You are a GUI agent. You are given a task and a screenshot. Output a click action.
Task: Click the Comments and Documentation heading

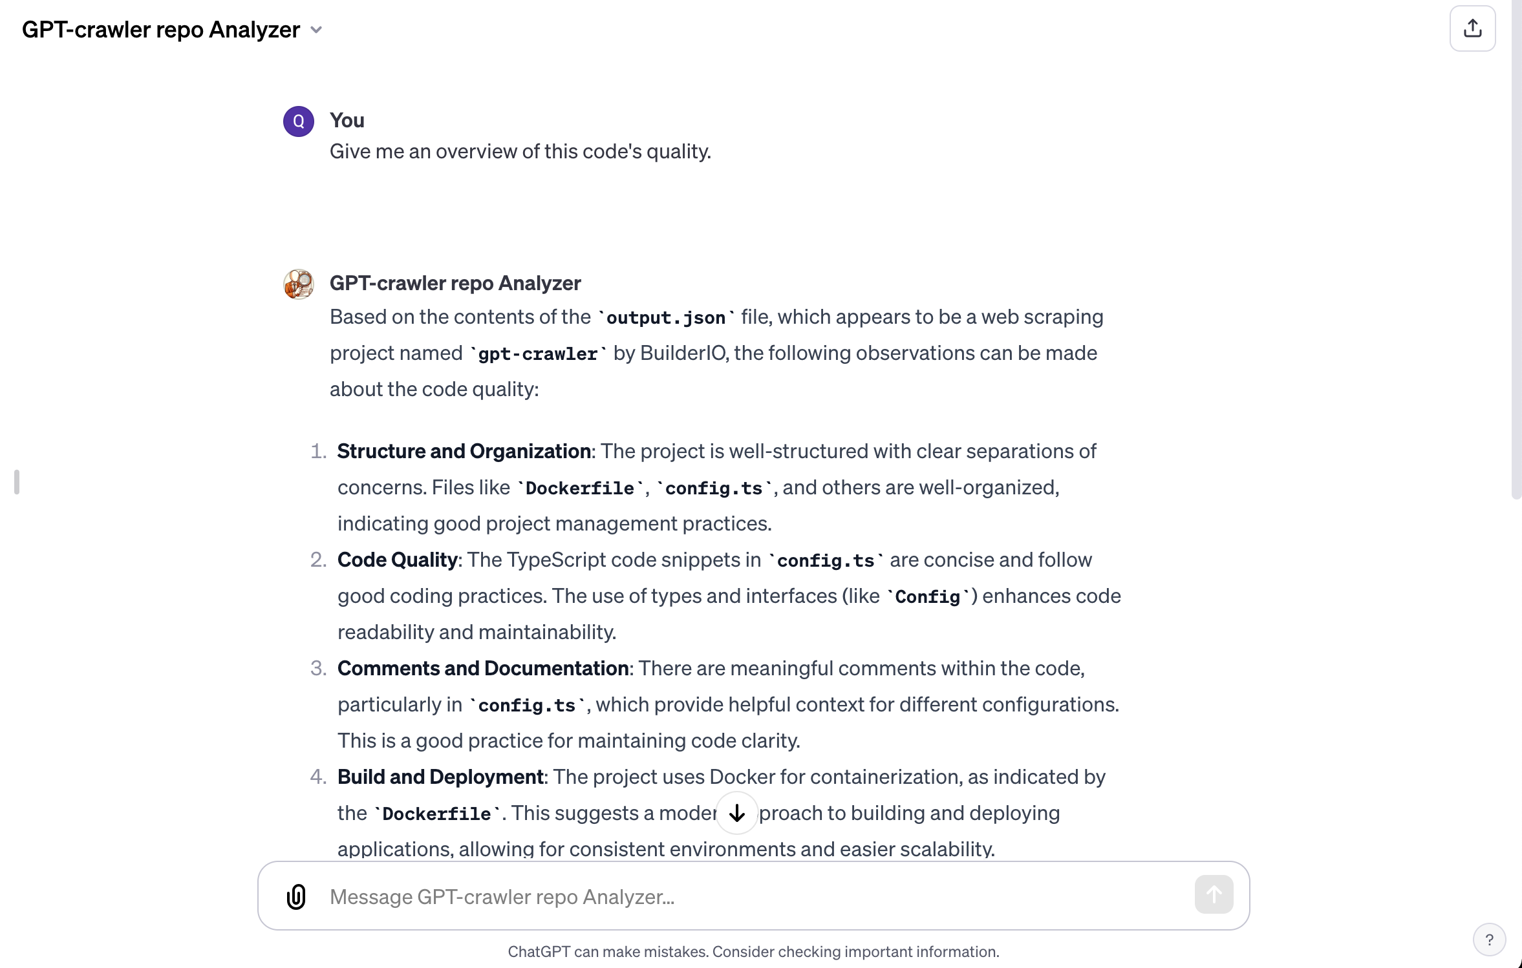coord(483,668)
